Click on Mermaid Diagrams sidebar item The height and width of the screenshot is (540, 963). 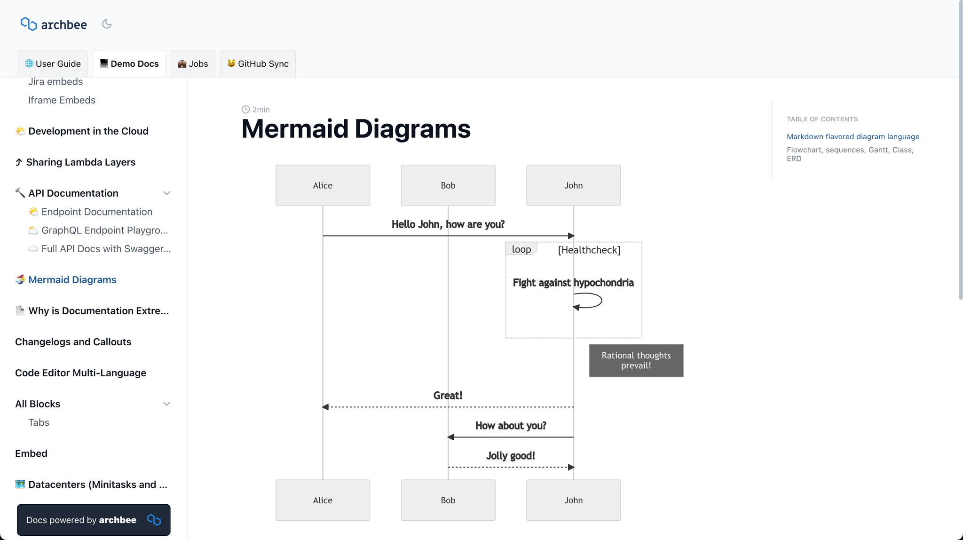[x=72, y=279]
